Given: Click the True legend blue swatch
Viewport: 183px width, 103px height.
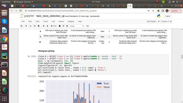Looking at the screenshot, I should pyautogui.click(x=99, y=83).
